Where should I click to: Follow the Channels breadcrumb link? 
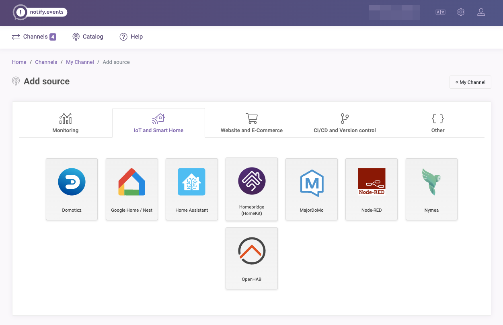click(46, 62)
